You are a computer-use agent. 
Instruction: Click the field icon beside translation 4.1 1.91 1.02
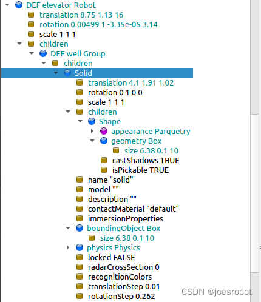[x=80, y=82]
